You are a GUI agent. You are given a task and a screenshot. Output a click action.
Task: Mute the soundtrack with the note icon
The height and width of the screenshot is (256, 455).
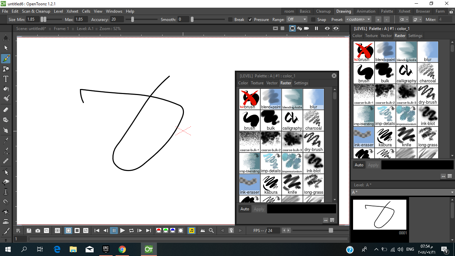[x=191, y=230]
